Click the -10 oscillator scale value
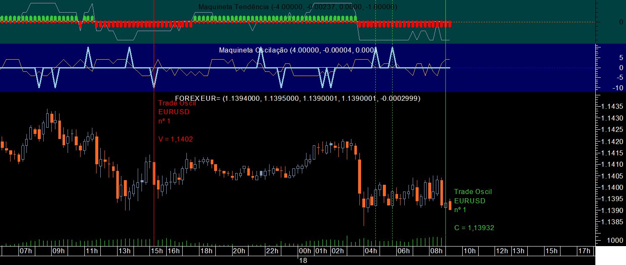The image size is (626, 265). [x=617, y=88]
